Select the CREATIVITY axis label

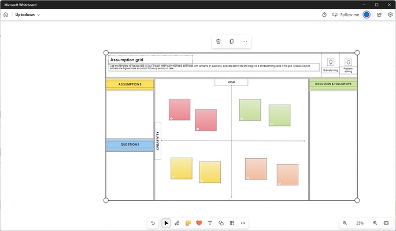158,141
